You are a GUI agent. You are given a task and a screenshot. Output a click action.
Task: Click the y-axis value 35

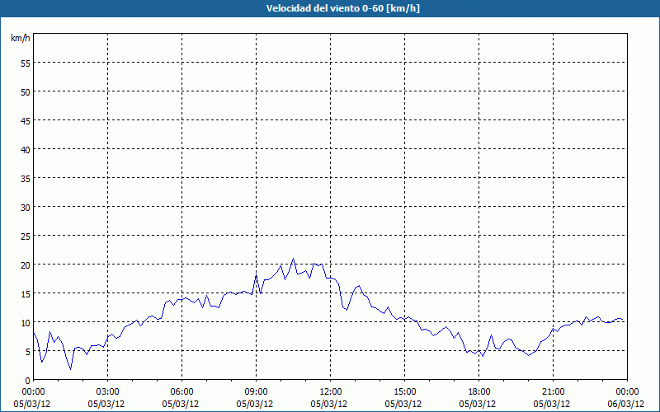(26, 178)
